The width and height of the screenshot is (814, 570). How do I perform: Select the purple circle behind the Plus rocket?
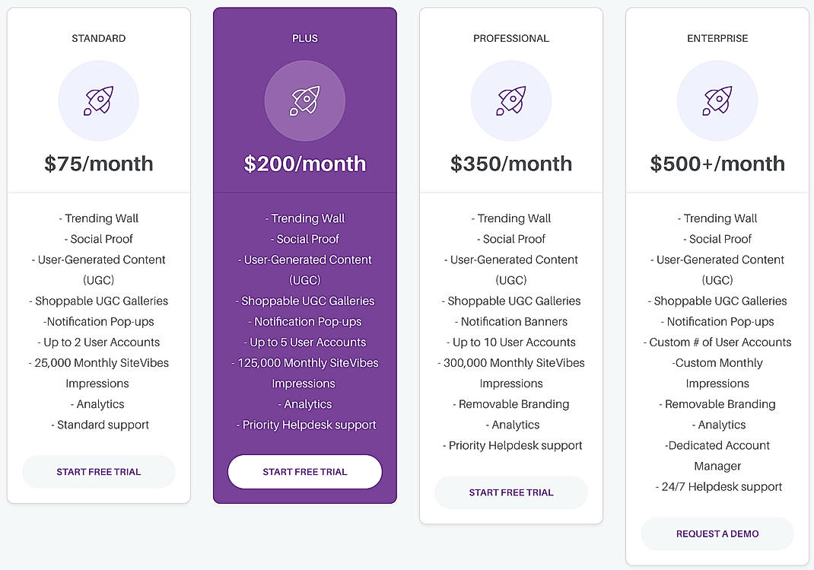point(305,100)
